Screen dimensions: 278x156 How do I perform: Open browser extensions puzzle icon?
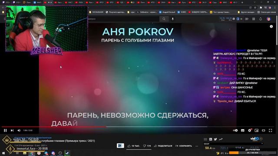261,8
